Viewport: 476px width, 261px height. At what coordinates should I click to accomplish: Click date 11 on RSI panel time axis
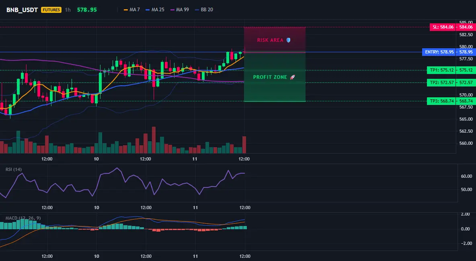coord(195,208)
